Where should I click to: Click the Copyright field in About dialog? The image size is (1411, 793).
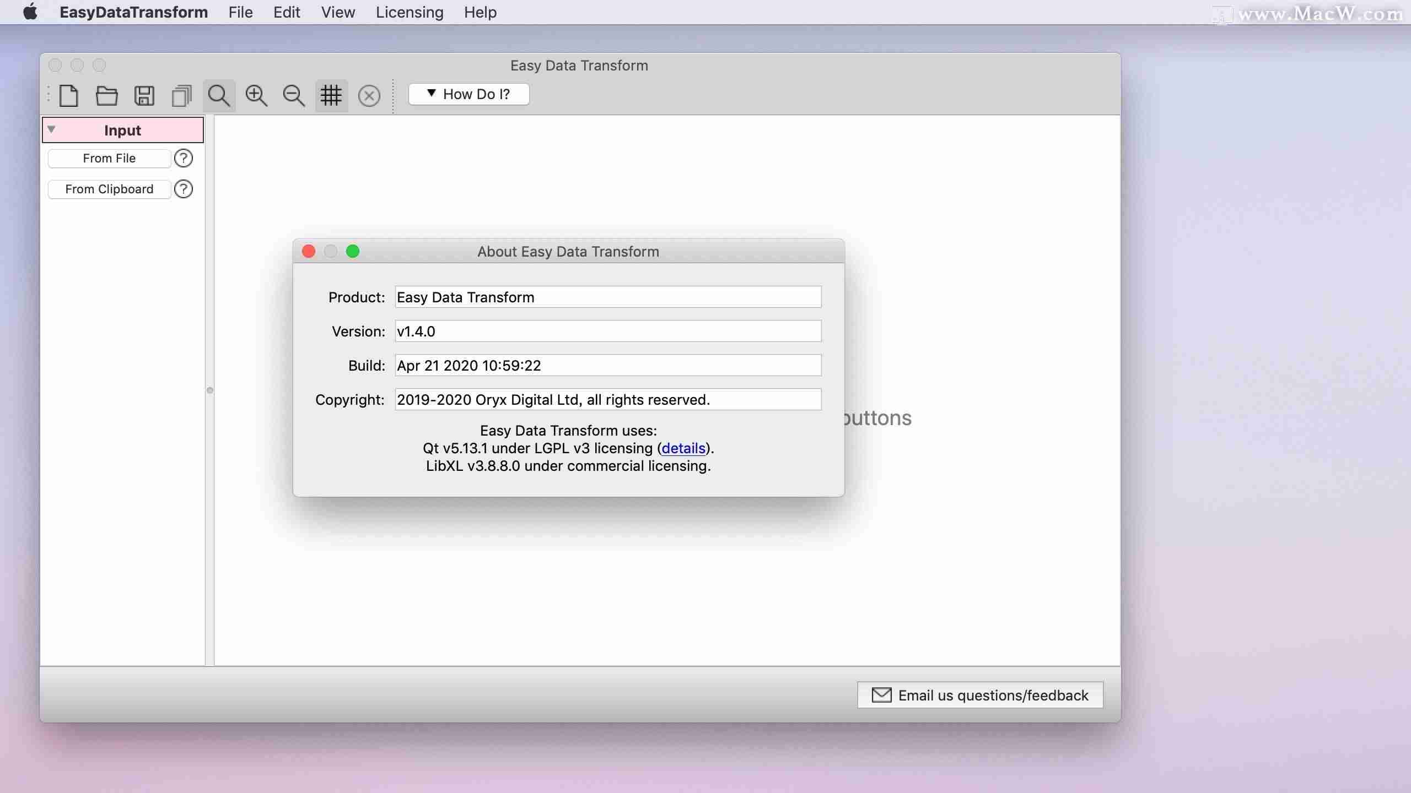608,400
